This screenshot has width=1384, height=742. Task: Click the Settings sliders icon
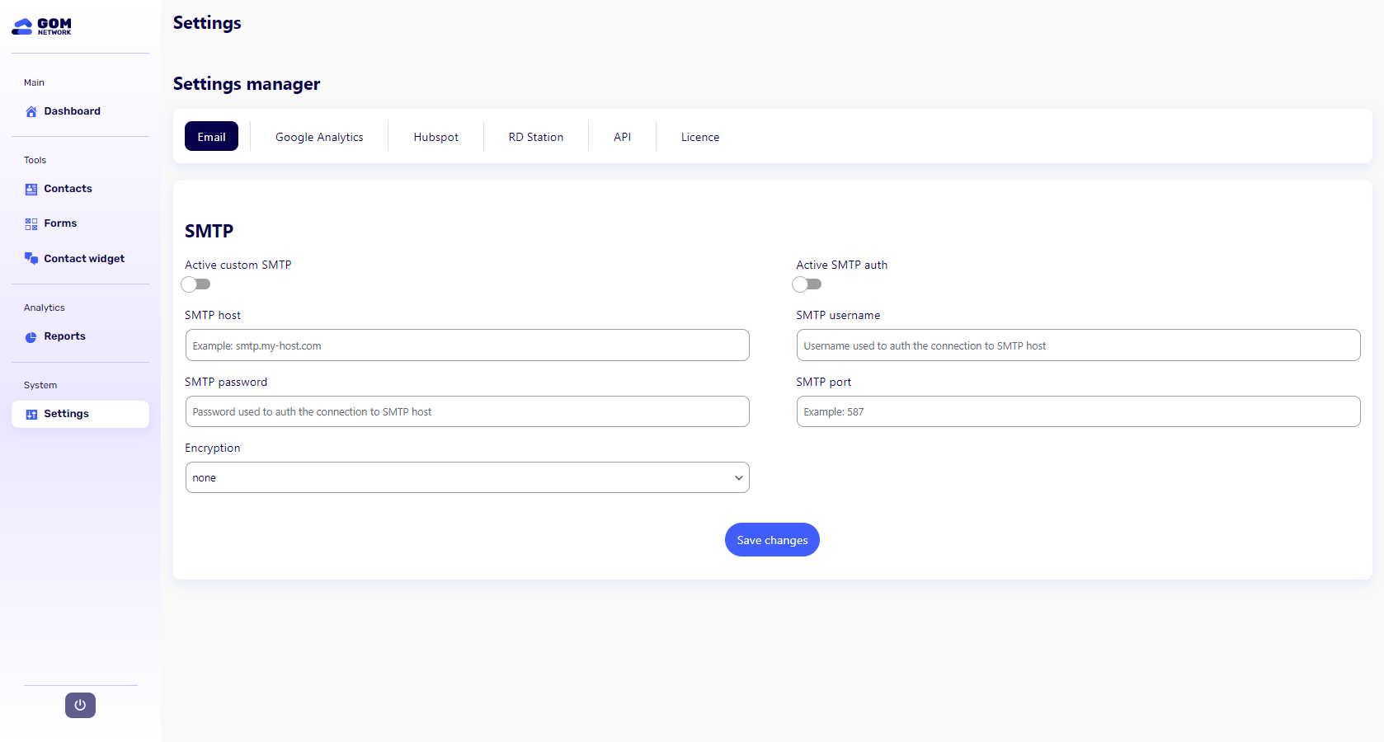(x=31, y=414)
